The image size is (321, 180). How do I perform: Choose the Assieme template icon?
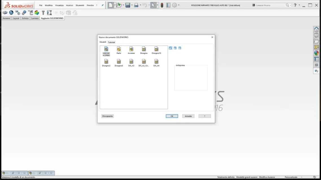(131, 50)
